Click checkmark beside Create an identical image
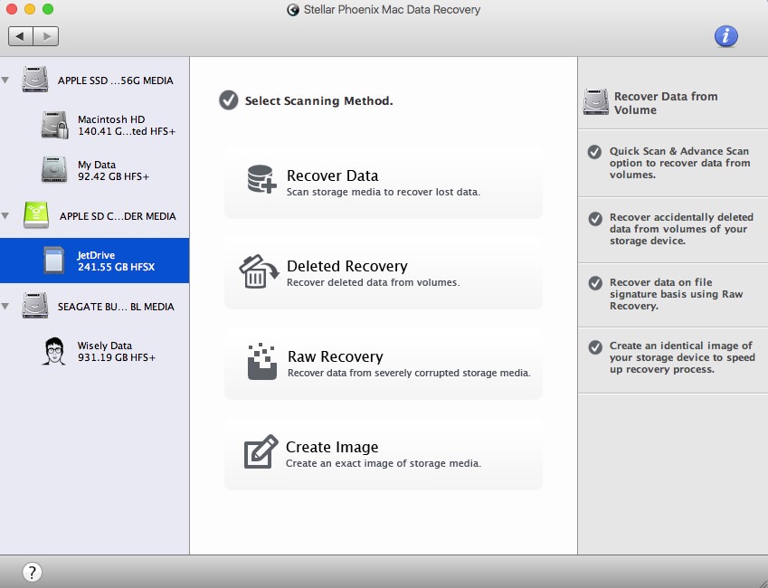 595,347
